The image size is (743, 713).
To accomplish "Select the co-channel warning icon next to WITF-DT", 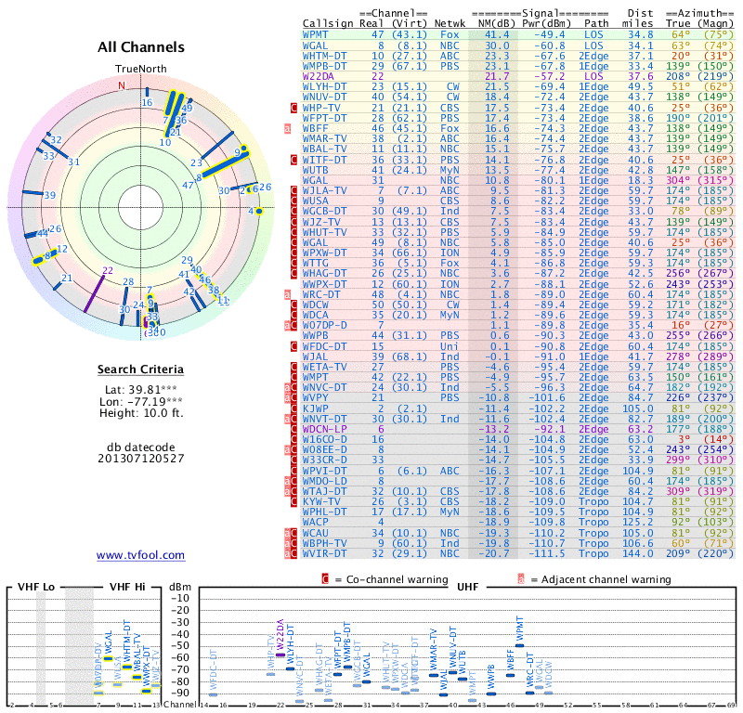I will (294, 160).
